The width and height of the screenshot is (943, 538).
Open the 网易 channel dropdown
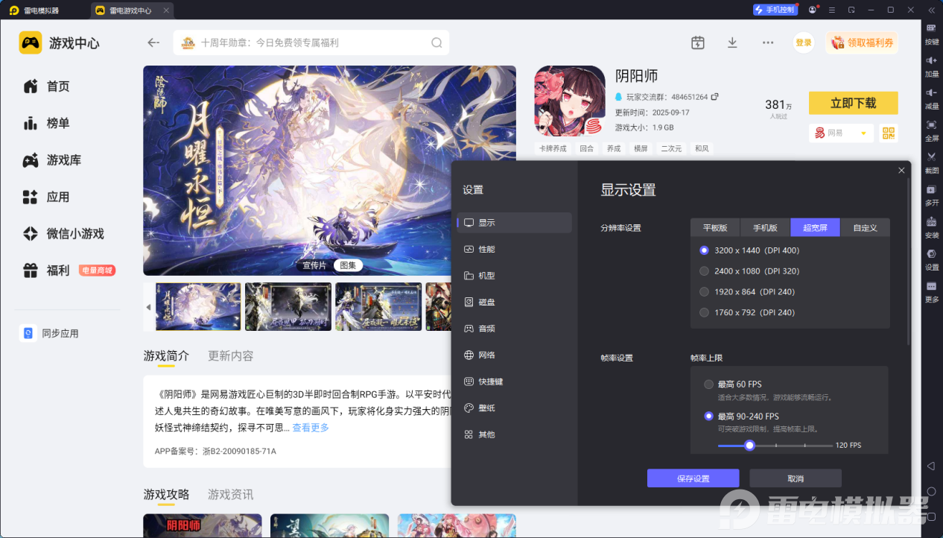[x=841, y=133]
